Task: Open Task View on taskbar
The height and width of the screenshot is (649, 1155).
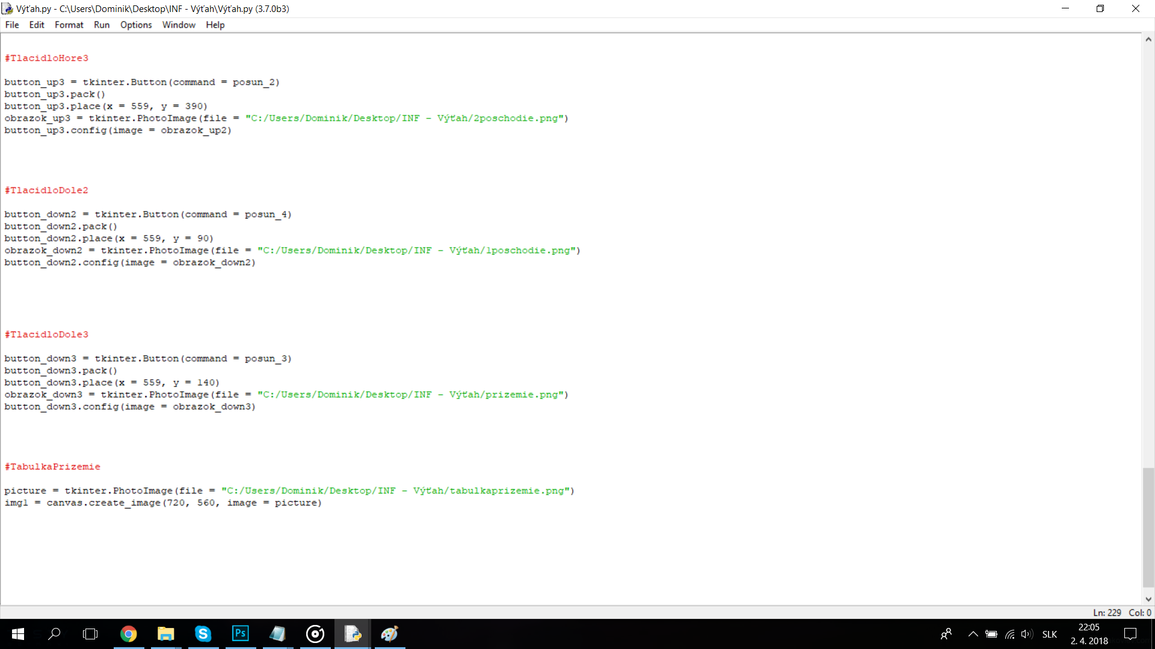Action: click(x=90, y=634)
